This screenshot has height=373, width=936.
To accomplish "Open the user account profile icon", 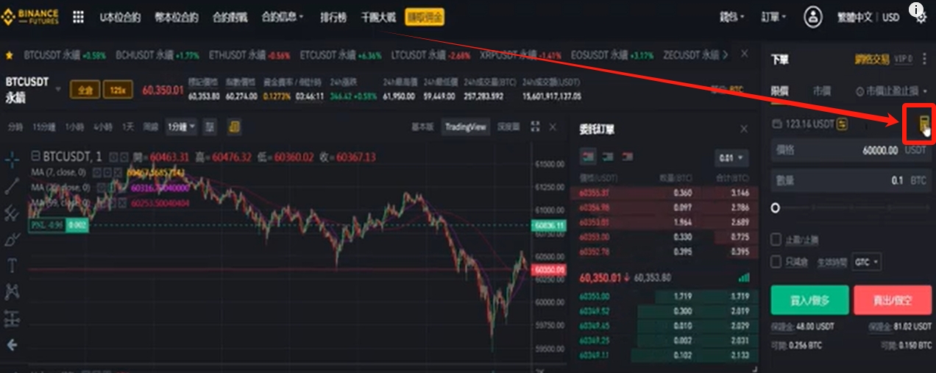I will [812, 16].
